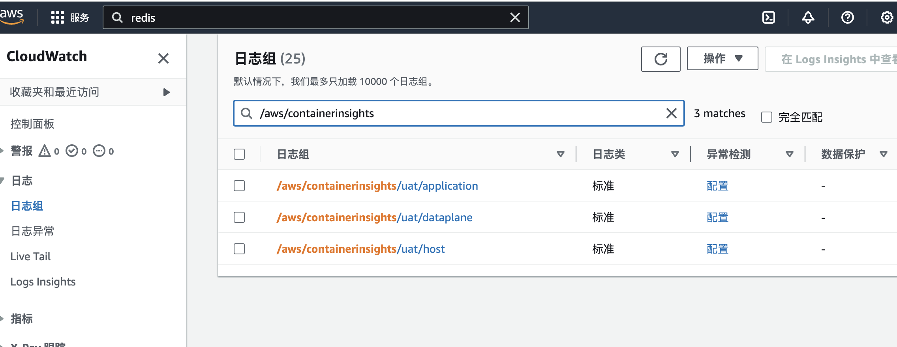Click the insufficient data alarms icon
897x347 pixels.
click(x=99, y=151)
